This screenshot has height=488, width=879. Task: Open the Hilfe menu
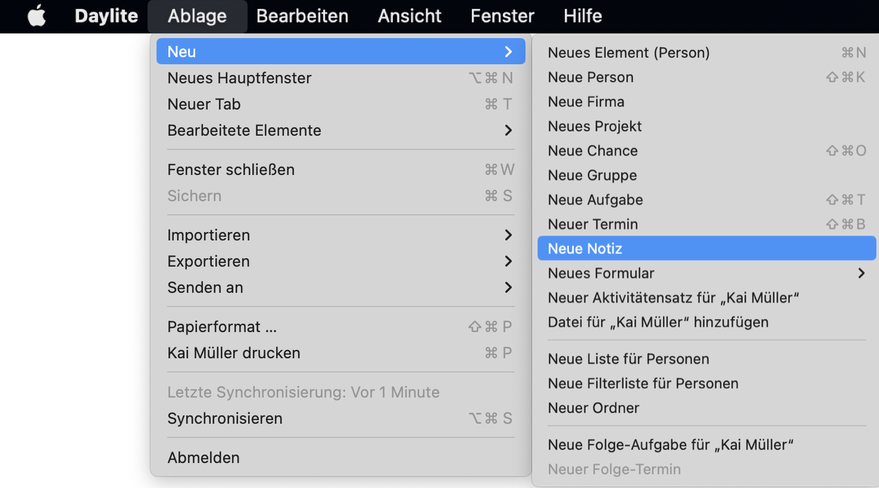tap(583, 16)
